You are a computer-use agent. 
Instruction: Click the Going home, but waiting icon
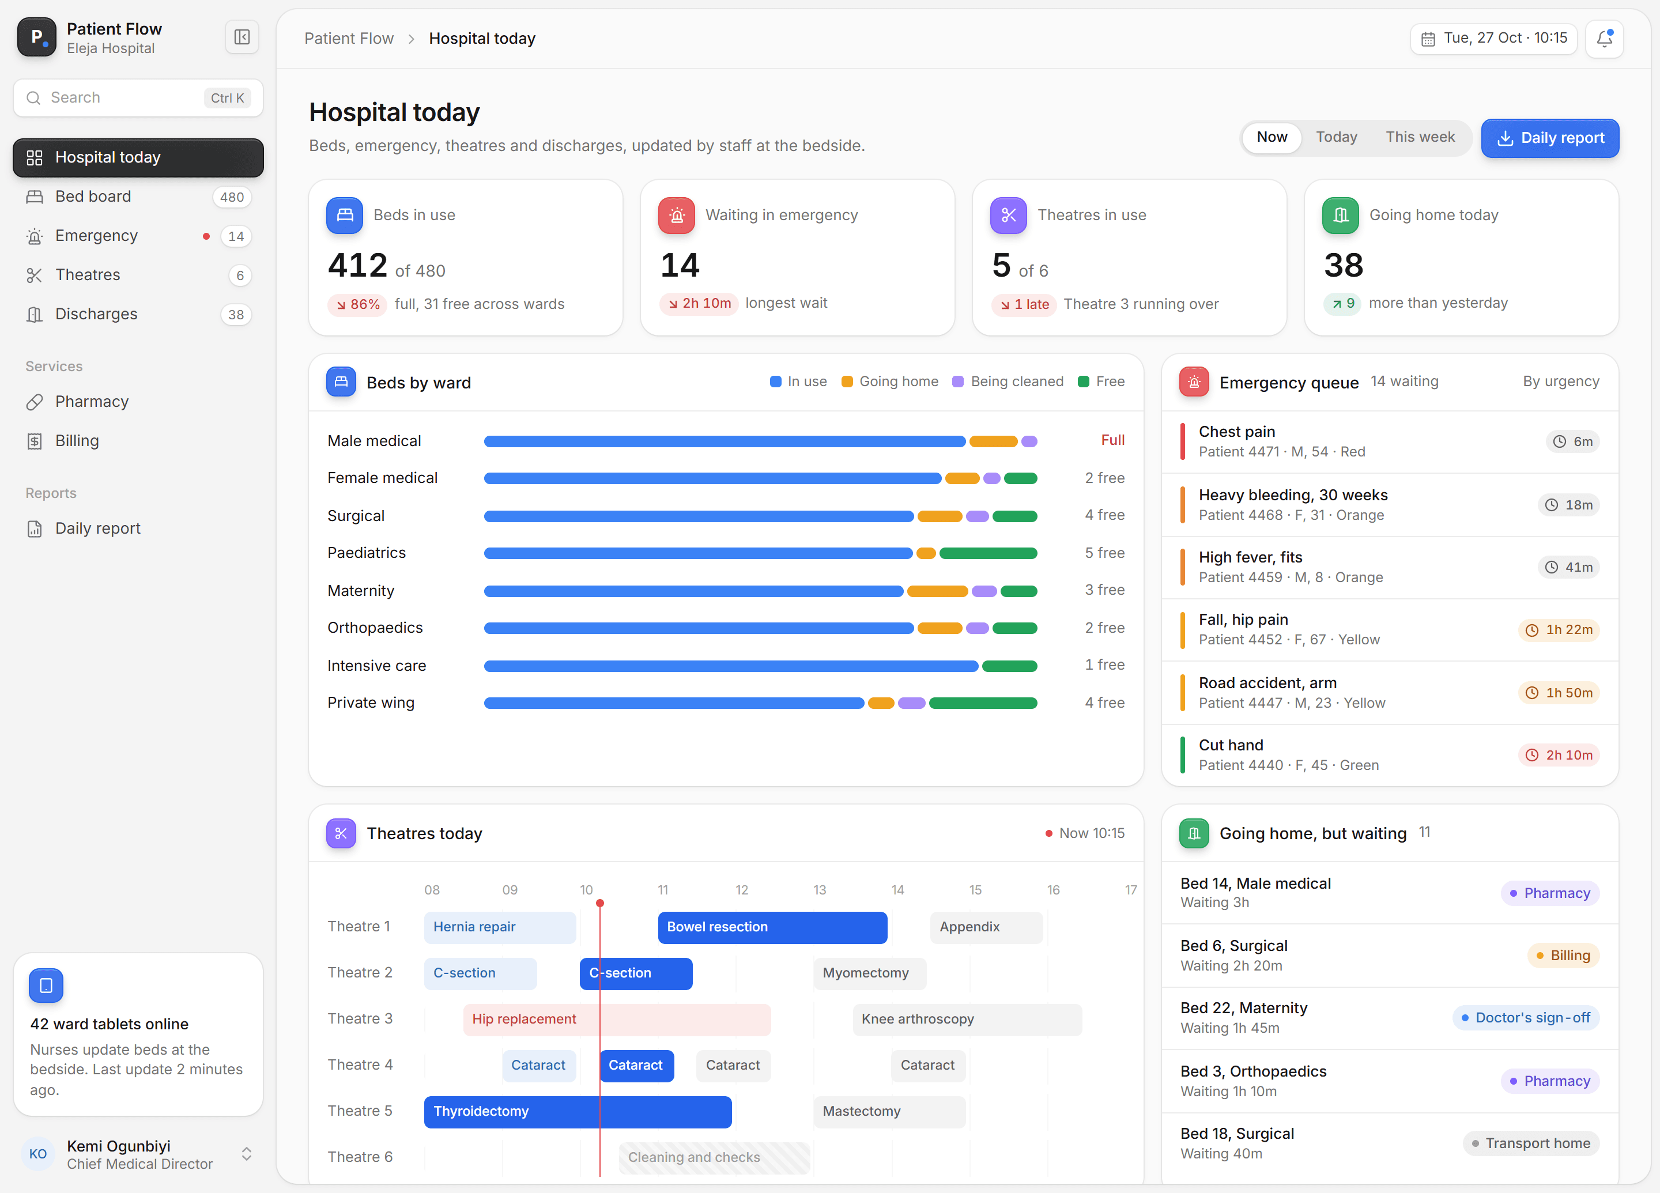click(x=1194, y=833)
